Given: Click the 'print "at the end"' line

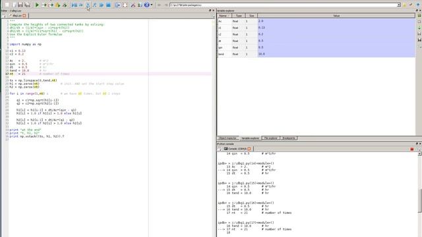Looking at the screenshot, I should pyautogui.click(x=25, y=130).
